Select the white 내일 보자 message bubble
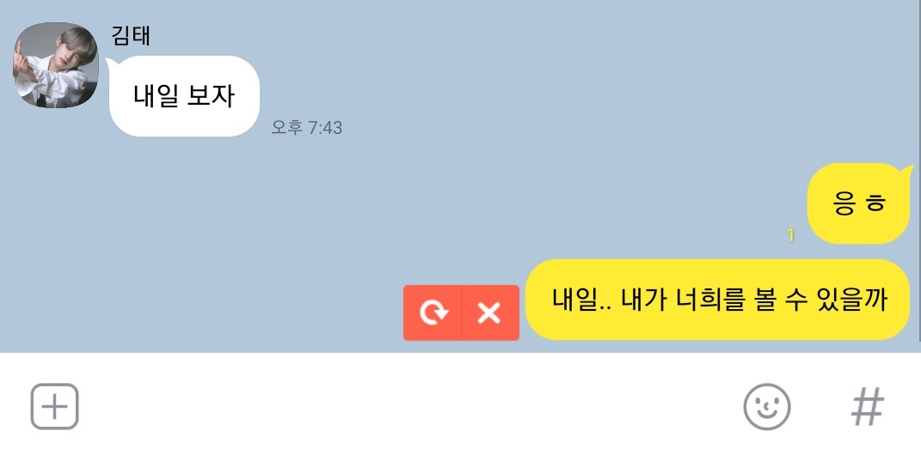The width and height of the screenshot is (921, 461). pos(184,96)
